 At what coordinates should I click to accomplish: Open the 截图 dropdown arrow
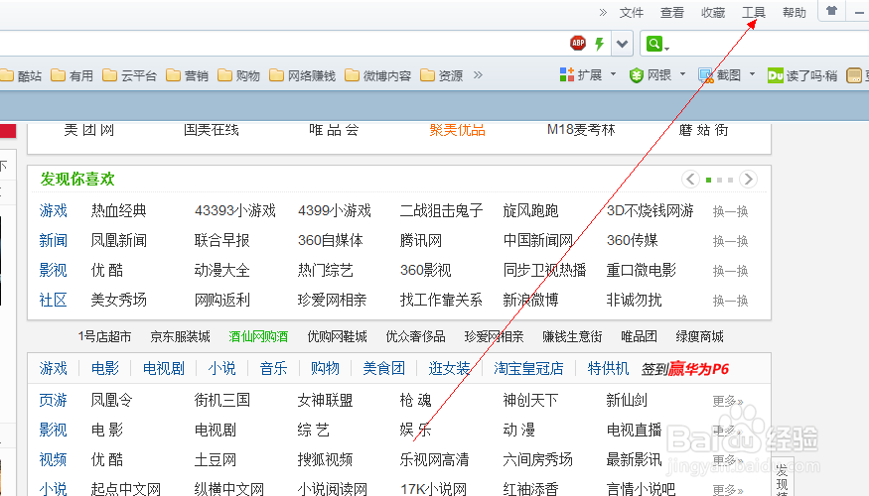coord(752,73)
